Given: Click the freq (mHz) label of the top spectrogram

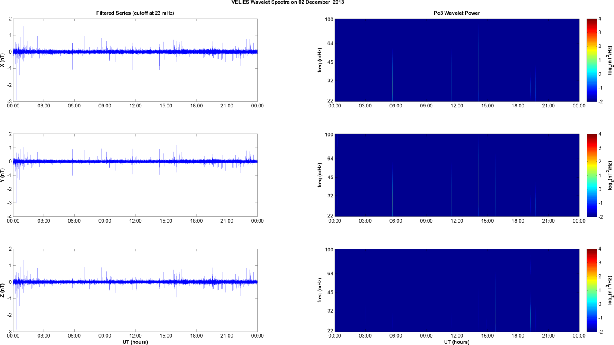Looking at the screenshot, I should click(320, 60).
